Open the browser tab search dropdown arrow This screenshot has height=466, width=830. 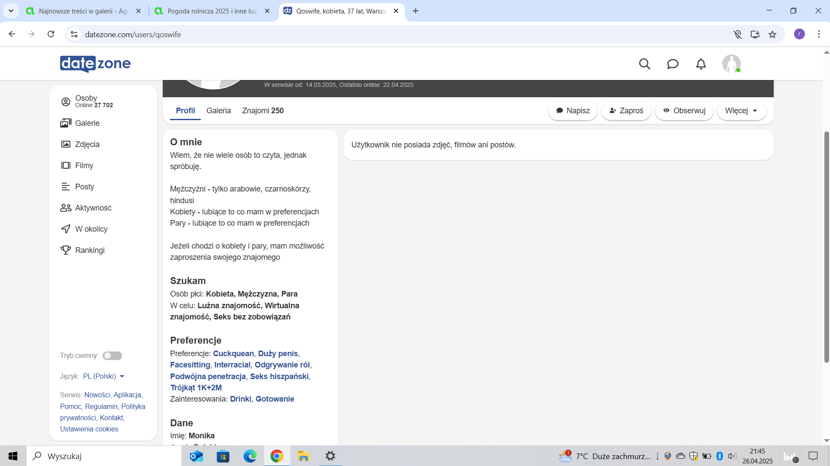coord(11,11)
